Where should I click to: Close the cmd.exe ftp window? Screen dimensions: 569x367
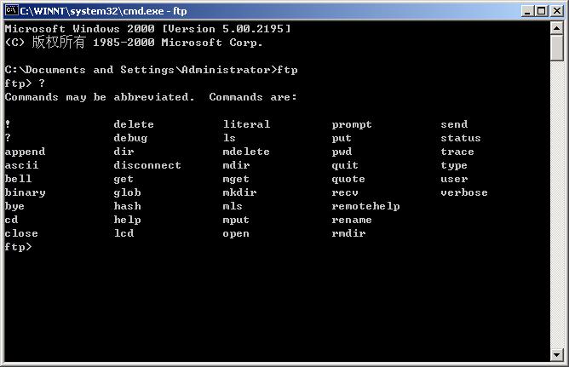(x=556, y=11)
